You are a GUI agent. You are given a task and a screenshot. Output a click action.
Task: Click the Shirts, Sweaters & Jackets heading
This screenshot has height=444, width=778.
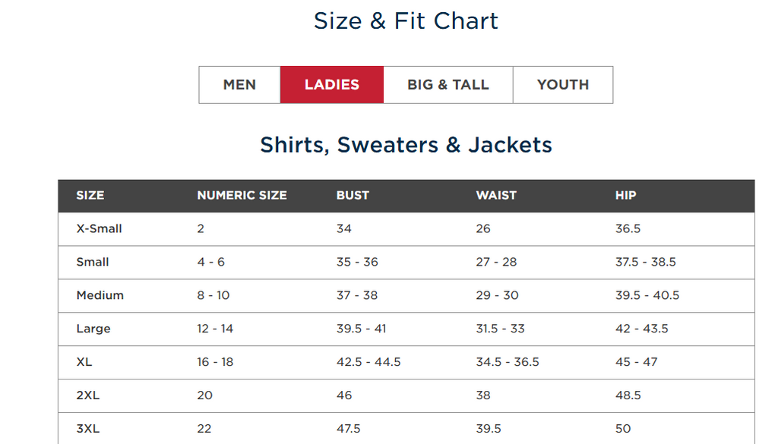[x=406, y=144]
